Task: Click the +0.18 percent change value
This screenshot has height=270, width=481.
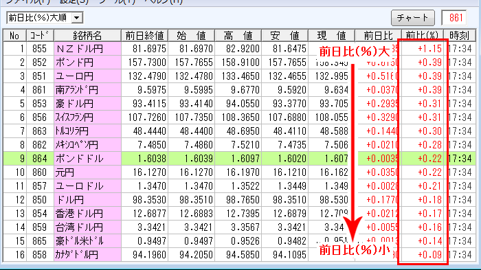Action: [x=429, y=200]
